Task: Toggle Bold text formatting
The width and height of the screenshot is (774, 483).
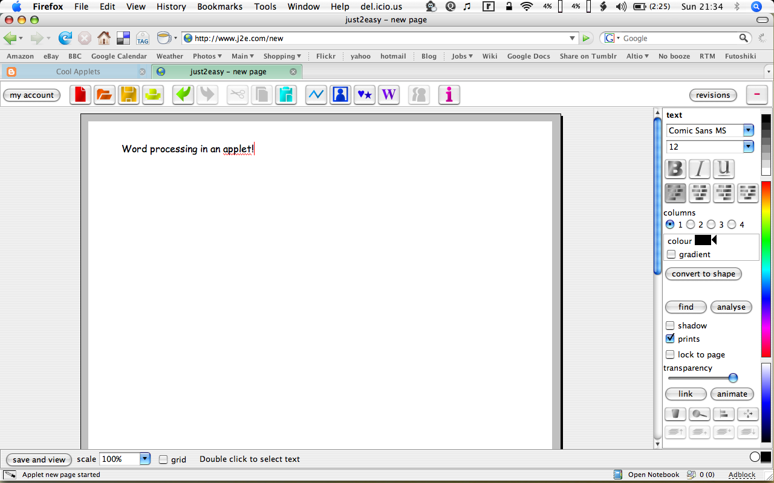Action: pyautogui.click(x=675, y=168)
